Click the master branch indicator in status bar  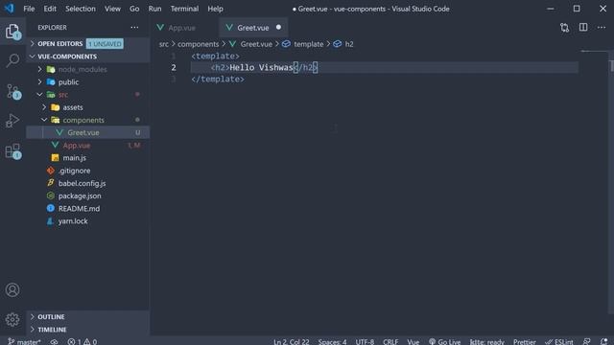[x=24, y=341]
